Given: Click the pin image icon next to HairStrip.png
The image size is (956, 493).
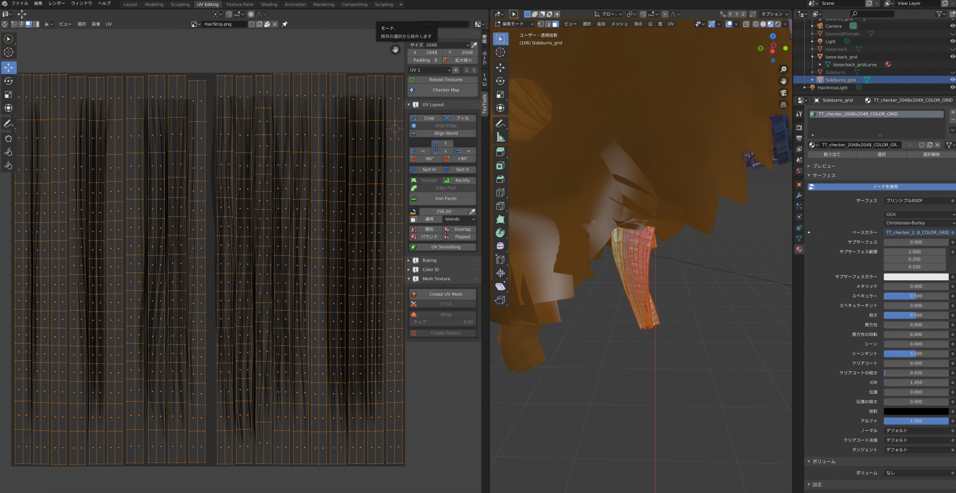Looking at the screenshot, I should tap(284, 25).
